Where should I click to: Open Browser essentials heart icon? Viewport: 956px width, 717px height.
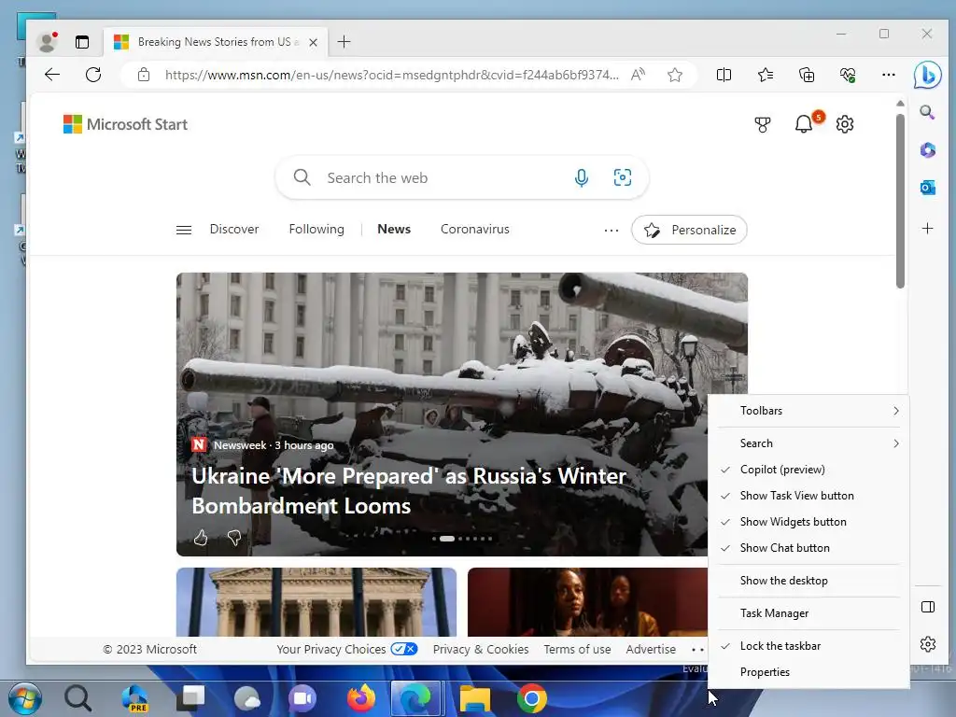pyautogui.click(x=848, y=75)
